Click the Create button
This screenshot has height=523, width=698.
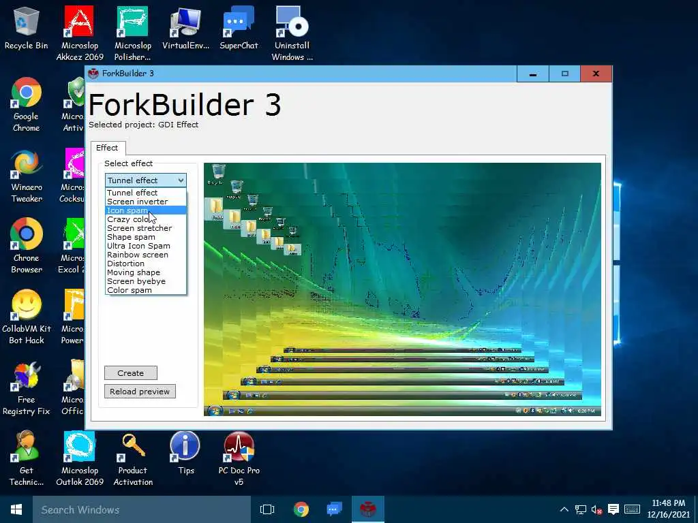[131, 373]
